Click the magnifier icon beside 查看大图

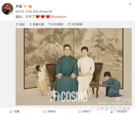pyautogui.click(x=31, y=24)
